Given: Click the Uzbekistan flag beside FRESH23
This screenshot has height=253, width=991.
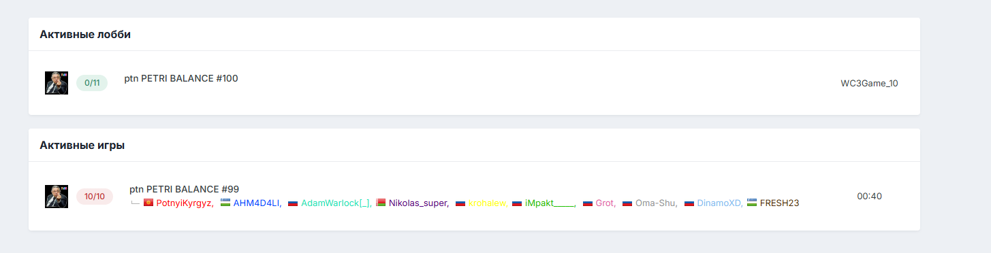Looking at the screenshot, I should (x=752, y=203).
